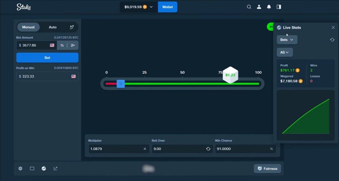
Task: Focus the Bet Amount input field
Action: tap(37, 45)
